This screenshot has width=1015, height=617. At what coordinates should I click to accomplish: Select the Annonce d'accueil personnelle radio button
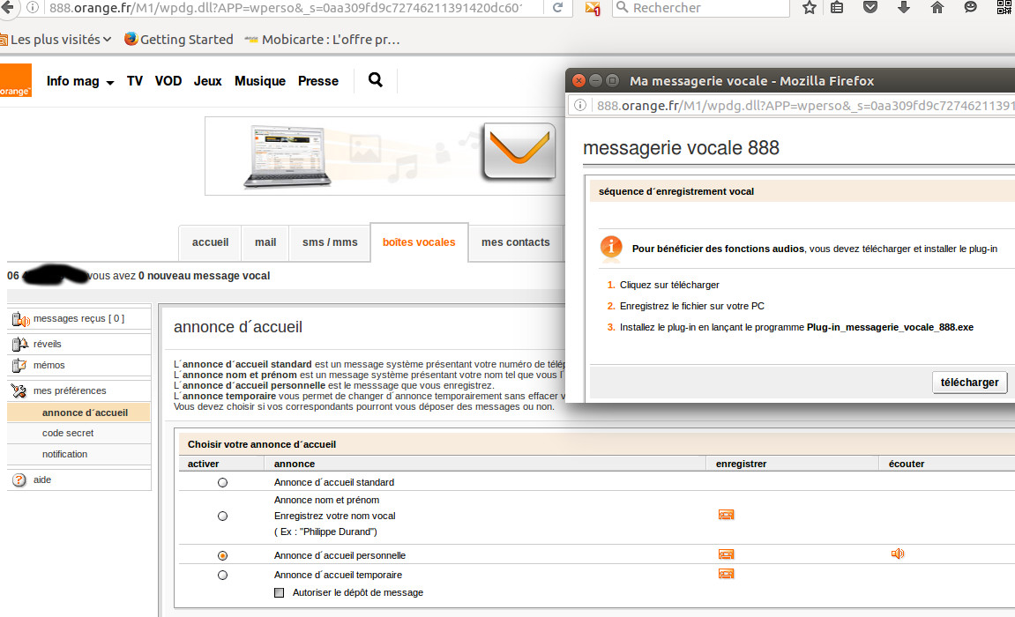point(223,555)
